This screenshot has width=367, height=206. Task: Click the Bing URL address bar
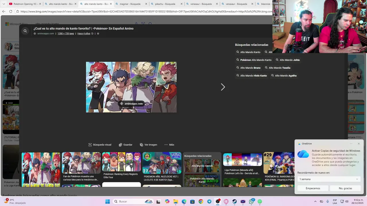146,11
